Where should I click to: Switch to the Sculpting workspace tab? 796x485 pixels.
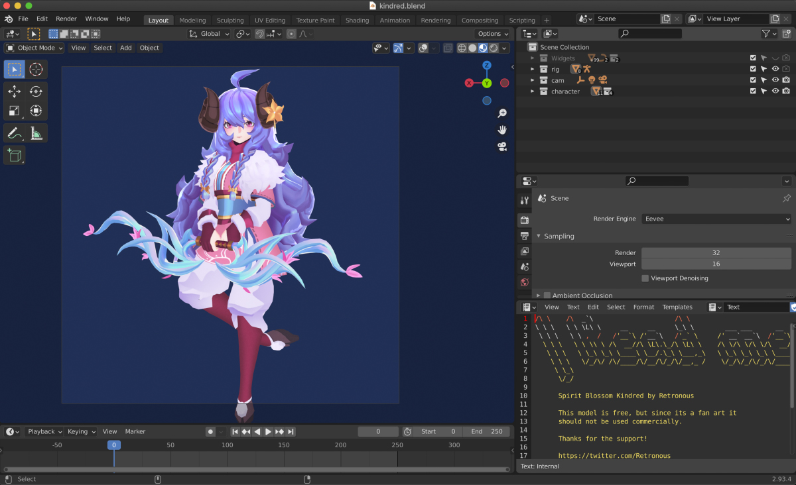pyautogui.click(x=230, y=20)
